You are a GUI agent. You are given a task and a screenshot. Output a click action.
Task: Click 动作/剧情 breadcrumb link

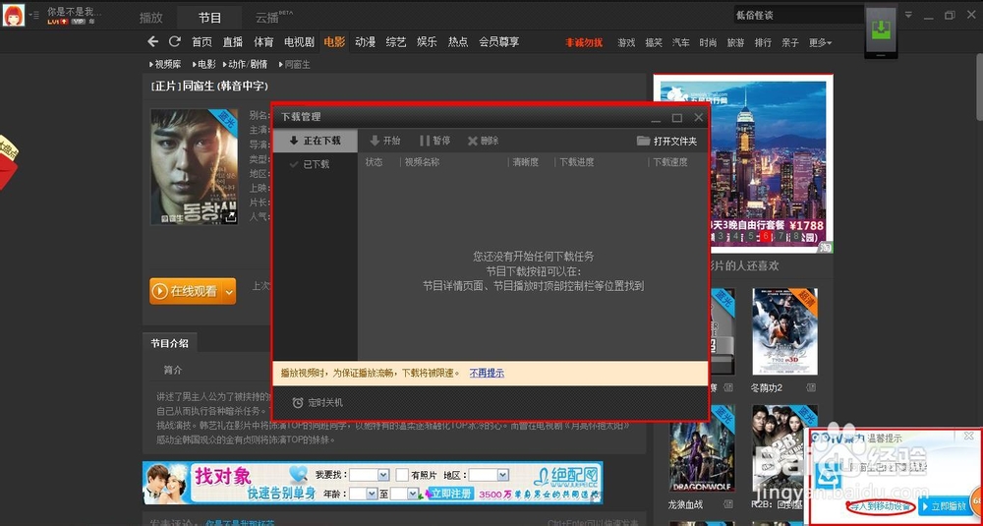coord(247,64)
